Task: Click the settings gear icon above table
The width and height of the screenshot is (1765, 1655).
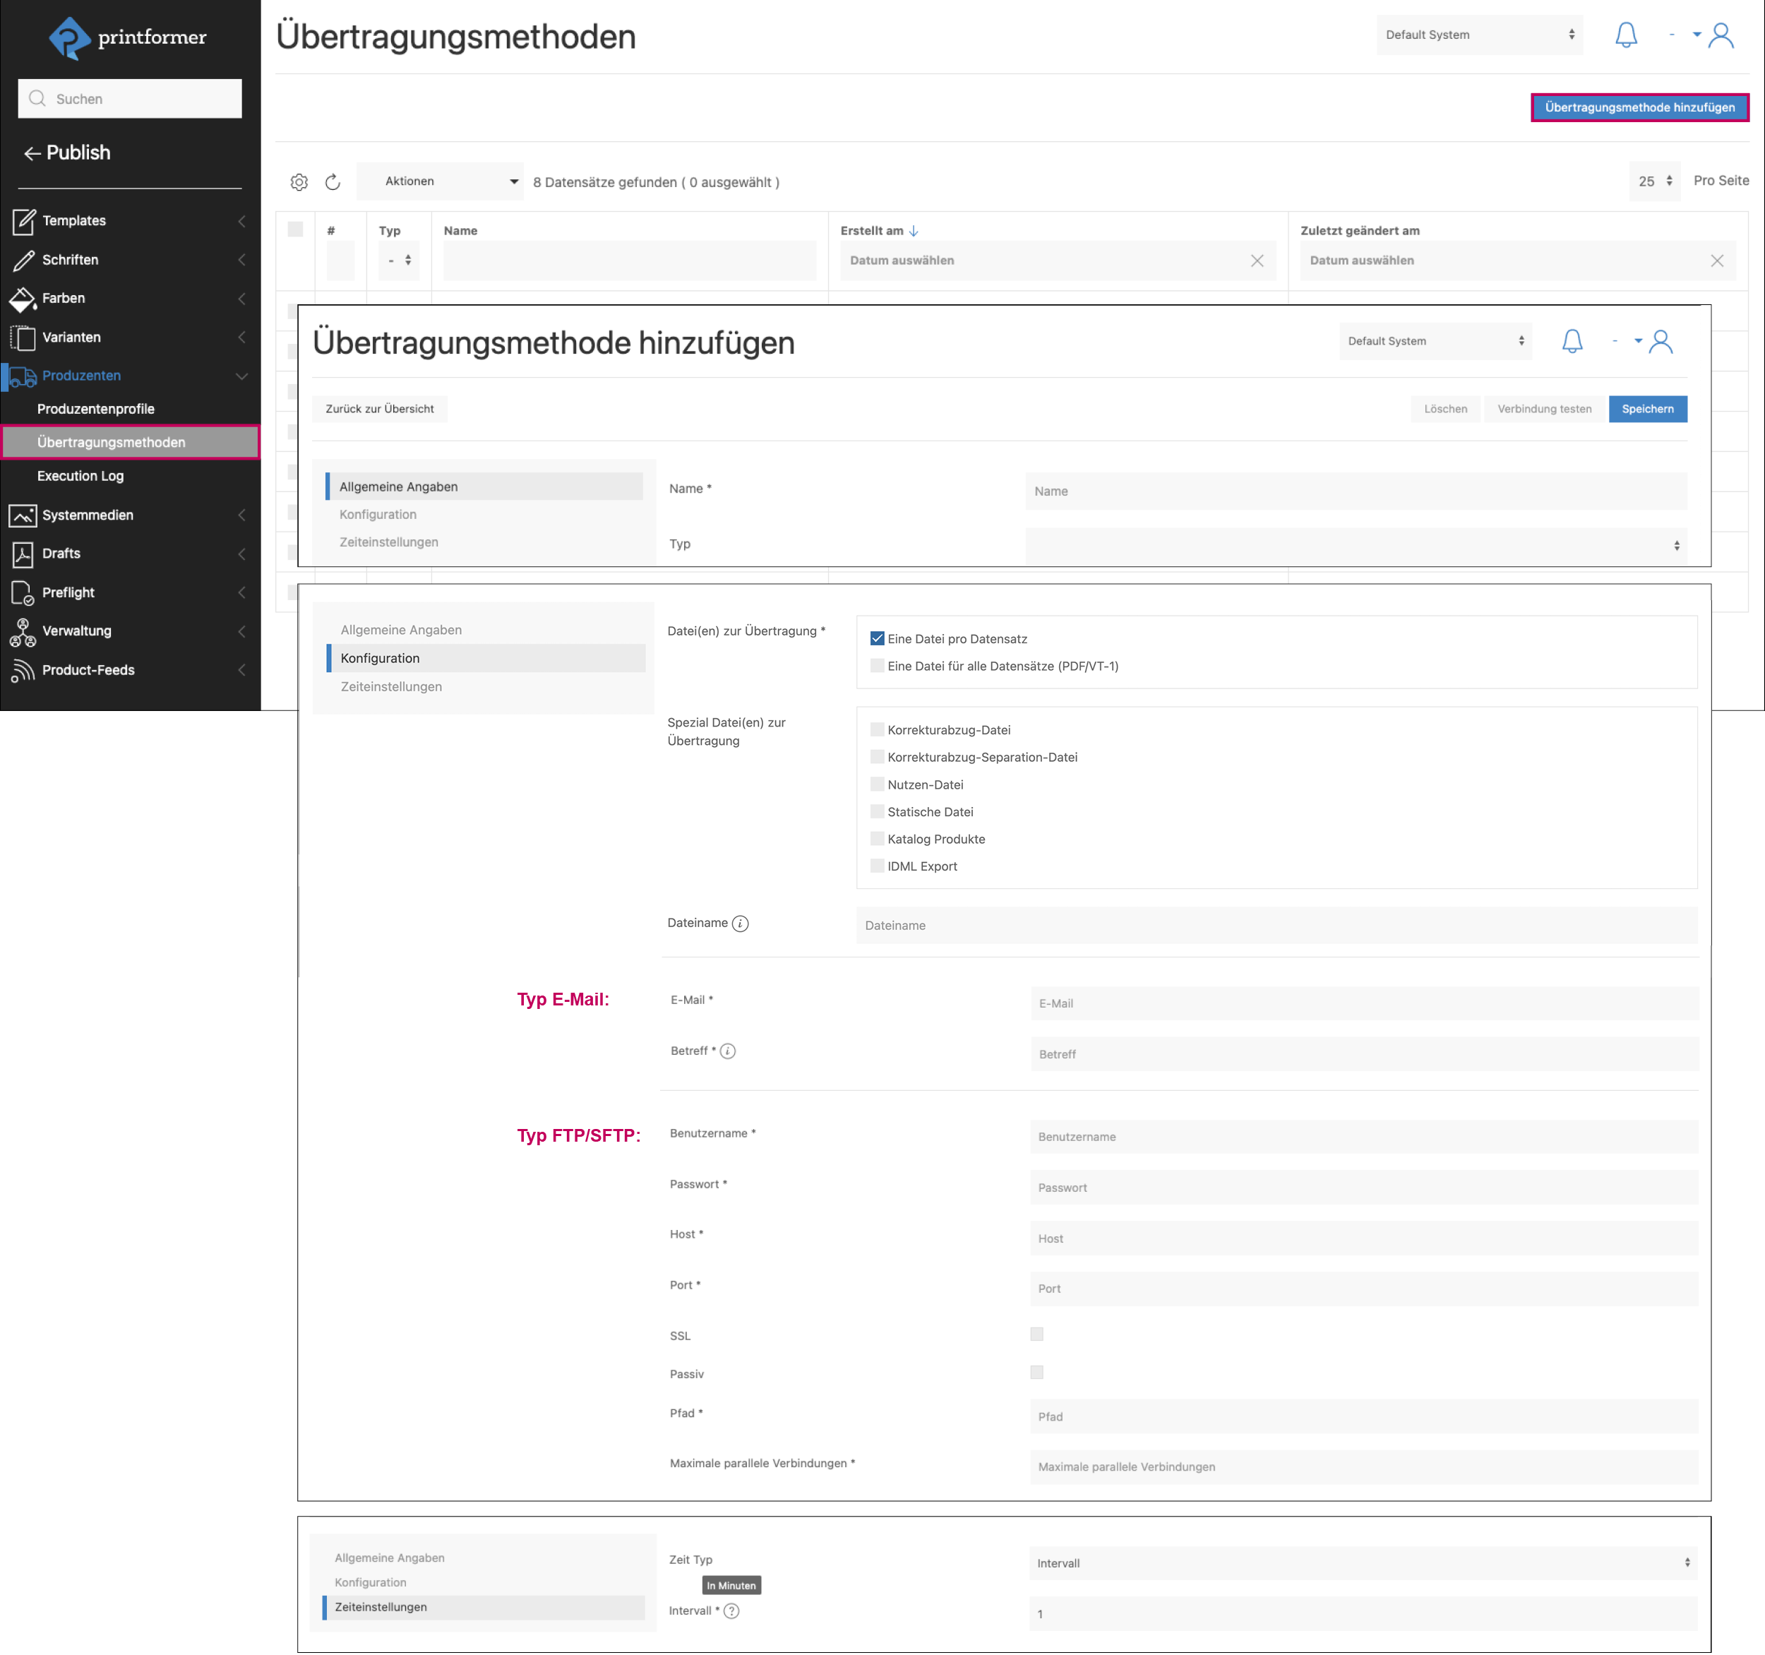Action: pyautogui.click(x=299, y=182)
